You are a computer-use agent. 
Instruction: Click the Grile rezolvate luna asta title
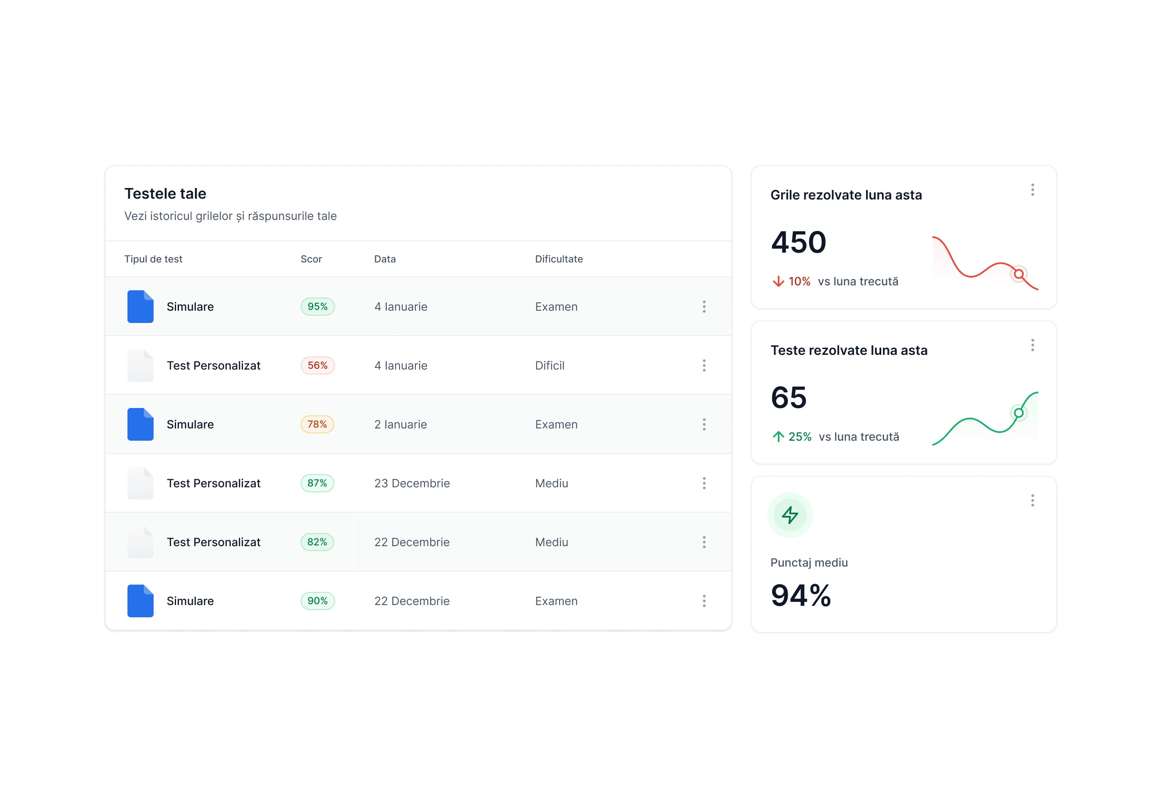(846, 195)
